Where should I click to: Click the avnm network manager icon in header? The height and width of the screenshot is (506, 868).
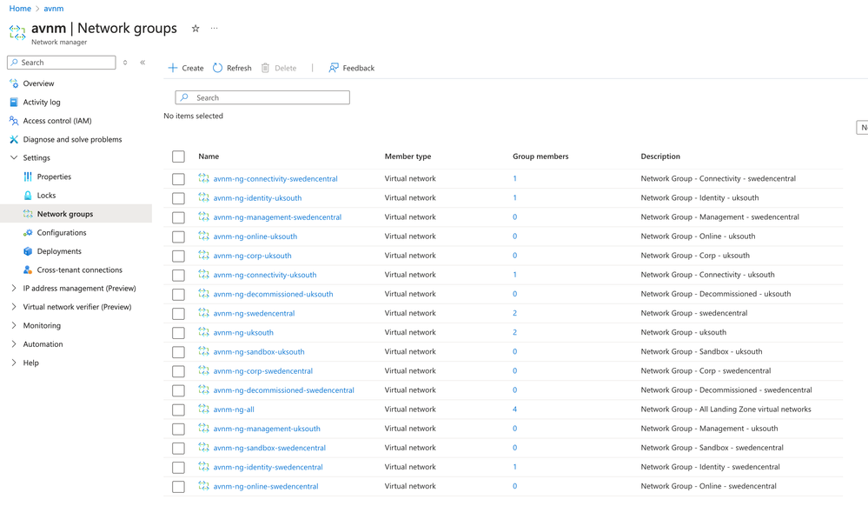17,33
